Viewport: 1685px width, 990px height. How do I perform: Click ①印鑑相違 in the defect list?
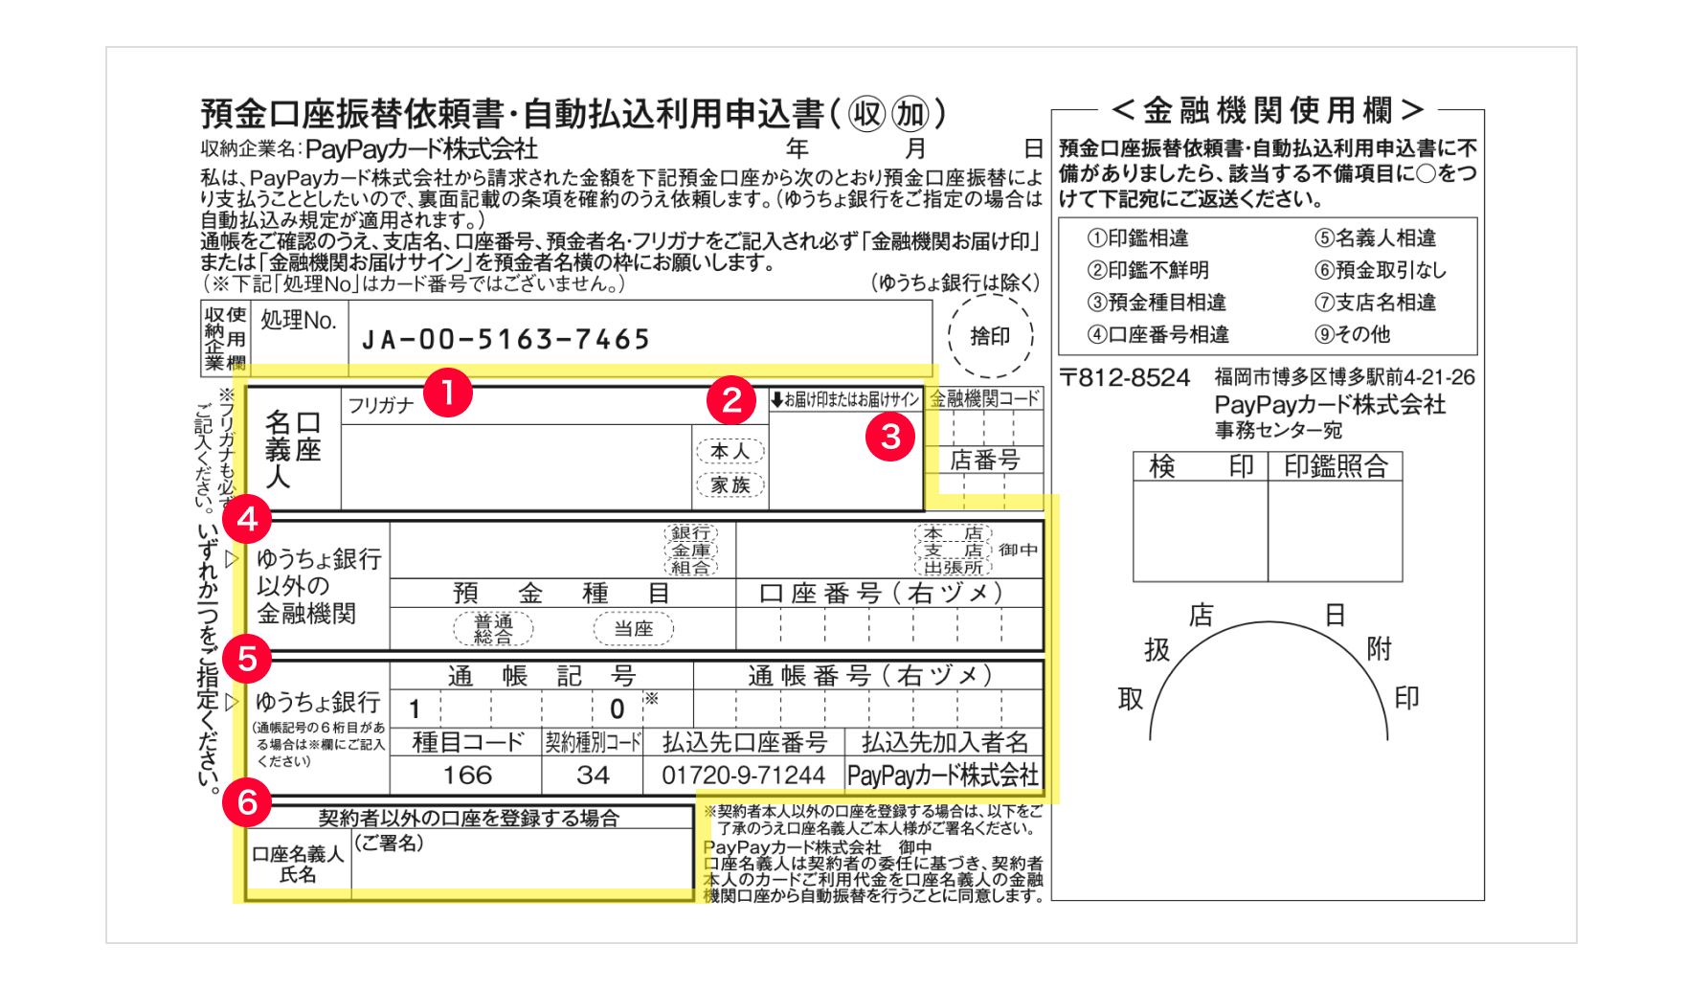[1137, 238]
